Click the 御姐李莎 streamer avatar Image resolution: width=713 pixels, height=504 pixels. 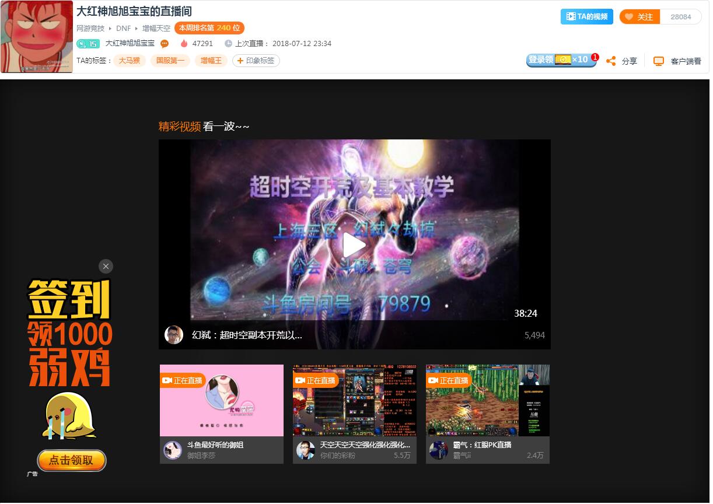[x=173, y=450]
